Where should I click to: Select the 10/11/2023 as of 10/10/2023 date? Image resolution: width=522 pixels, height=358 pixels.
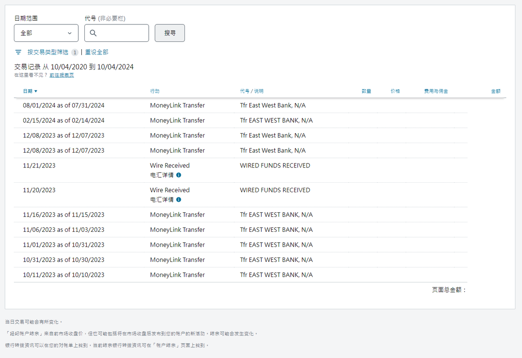tap(64, 275)
